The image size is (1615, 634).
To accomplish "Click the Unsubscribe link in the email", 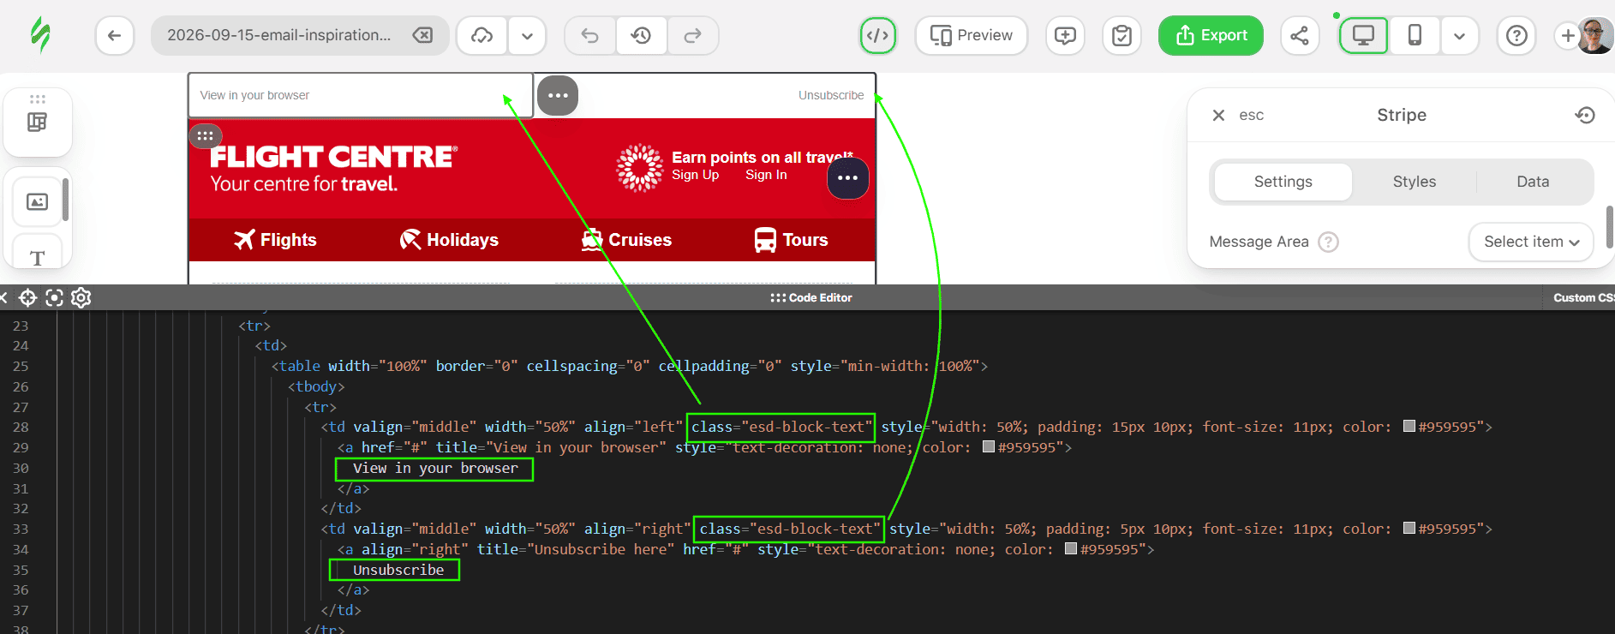I will (x=831, y=95).
